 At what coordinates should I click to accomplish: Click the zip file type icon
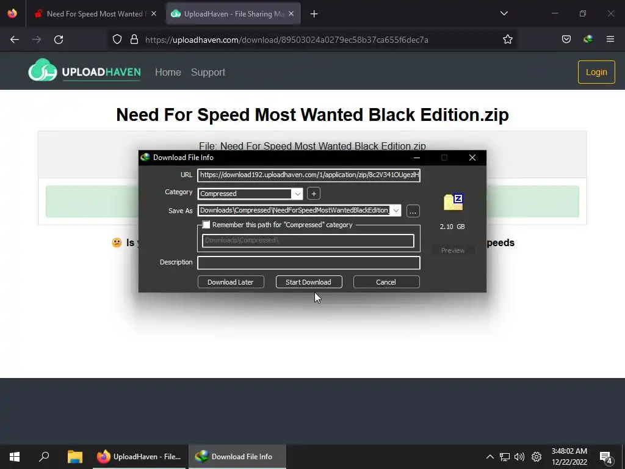pos(453,202)
